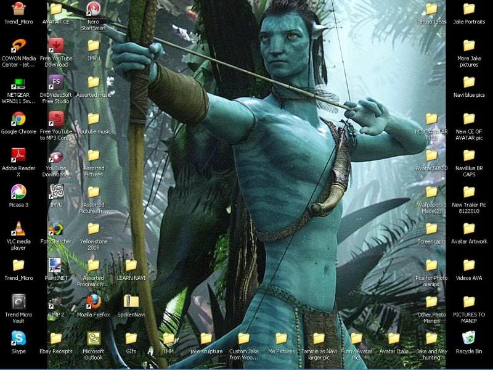Click the DVDVideoSoft Free Studio icon
This screenshot has height=370, width=493.
tap(56, 83)
